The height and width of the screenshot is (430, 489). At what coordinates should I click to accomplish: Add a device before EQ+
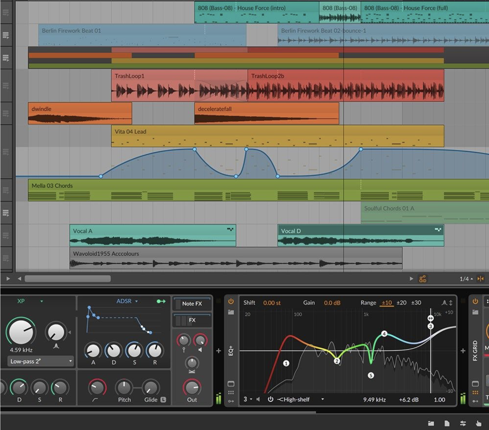pyautogui.click(x=219, y=351)
